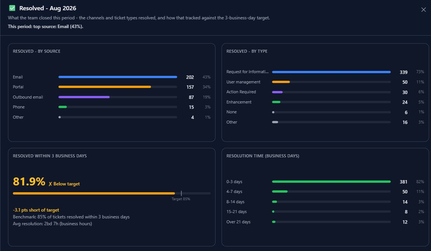431x251 pixels.
Task: Click the Request for Informati... row label
Action: point(247,72)
